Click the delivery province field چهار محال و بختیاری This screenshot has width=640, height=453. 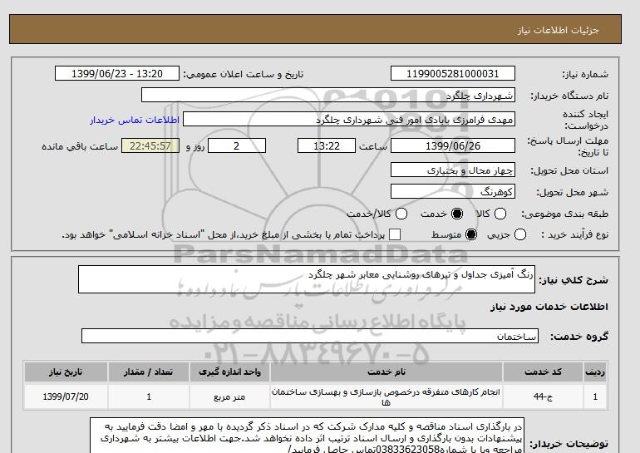453,170
